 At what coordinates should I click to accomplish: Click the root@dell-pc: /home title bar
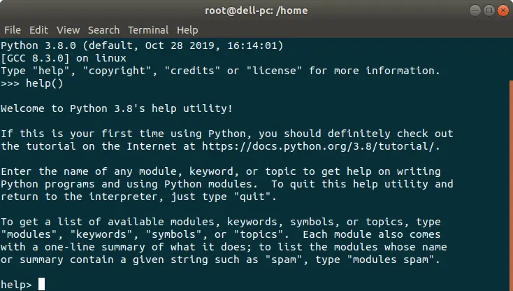click(256, 10)
